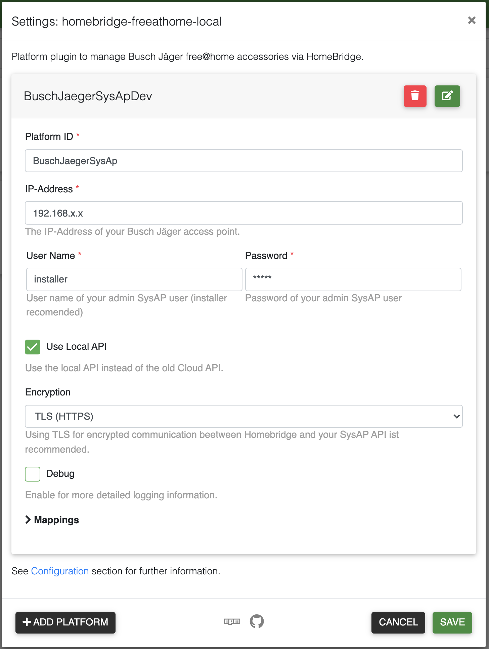Open the Encryption TLS (HTTPS) dropdown
The width and height of the screenshot is (489, 649).
click(x=244, y=416)
